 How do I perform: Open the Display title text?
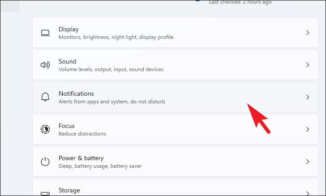[x=69, y=29]
